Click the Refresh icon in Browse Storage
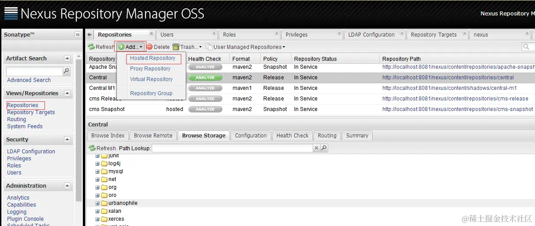This screenshot has width=535, height=226. pos(92,148)
